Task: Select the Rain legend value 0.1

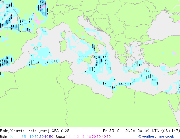Action: pos(12,137)
